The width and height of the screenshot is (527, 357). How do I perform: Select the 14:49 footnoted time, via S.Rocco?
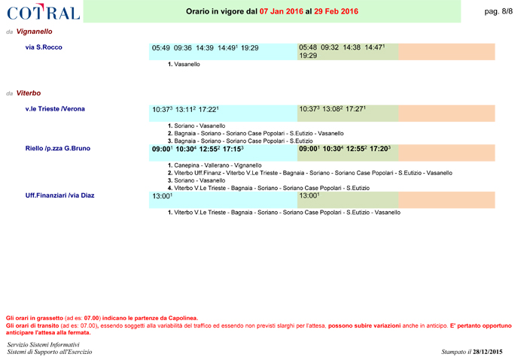(x=227, y=48)
